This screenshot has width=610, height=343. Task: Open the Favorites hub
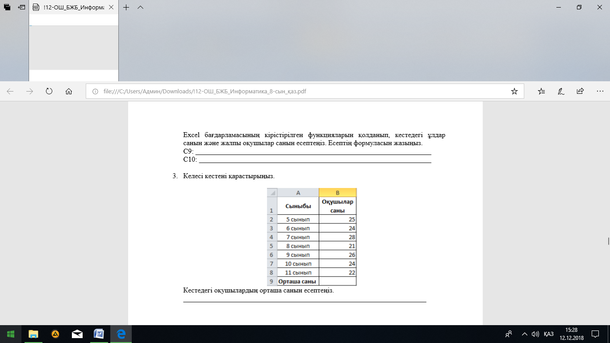(542, 91)
